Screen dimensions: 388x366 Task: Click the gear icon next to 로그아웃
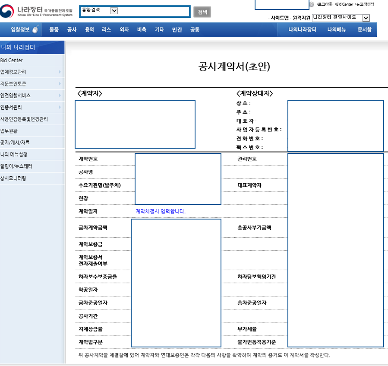coord(312,4)
